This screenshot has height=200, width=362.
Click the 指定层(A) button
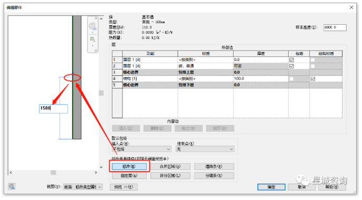coord(129,176)
